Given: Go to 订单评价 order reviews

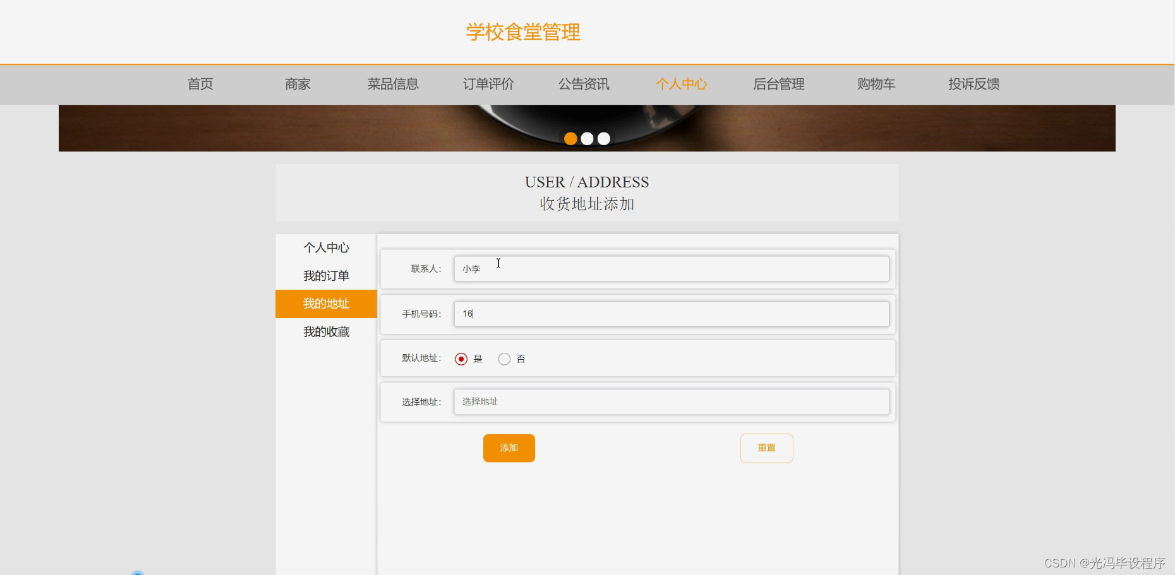Looking at the screenshot, I should (x=488, y=84).
